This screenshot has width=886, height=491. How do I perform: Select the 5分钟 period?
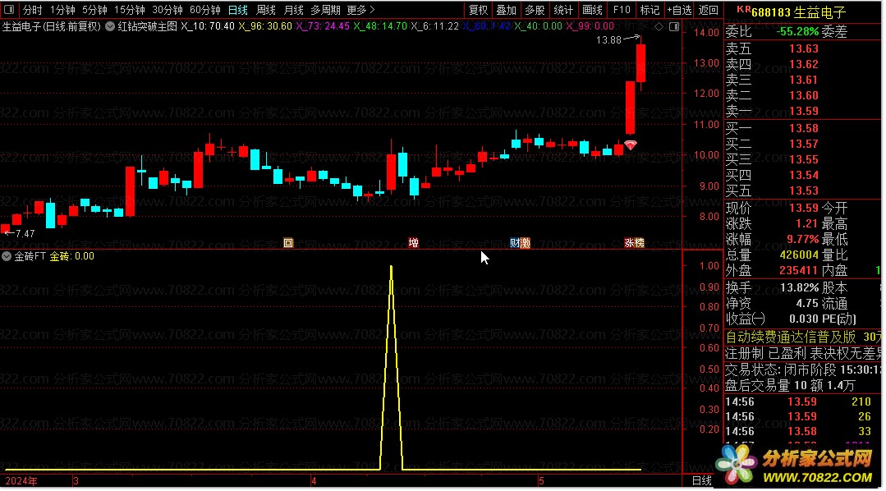[x=94, y=10]
